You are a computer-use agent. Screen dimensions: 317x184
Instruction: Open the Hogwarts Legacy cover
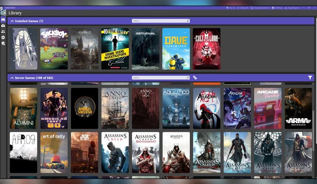[85, 49]
